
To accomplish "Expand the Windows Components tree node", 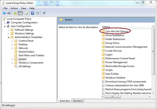I will (x=12, y=63).
